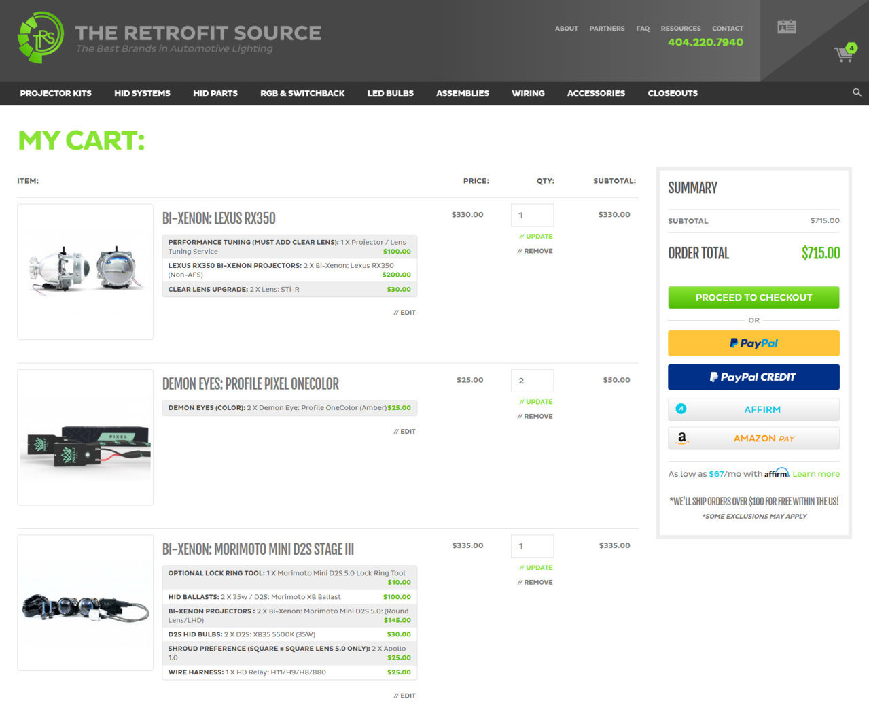869x718 pixels.
Task: Open the Assemblies menu
Action: click(x=463, y=93)
